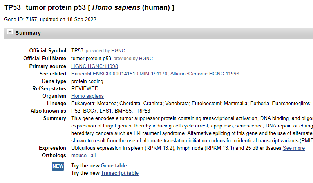Image resolution: width=313 pixels, height=183 pixels.
Task: Open the all orthologs link
Action: pyautogui.click(x=93, y=156)
